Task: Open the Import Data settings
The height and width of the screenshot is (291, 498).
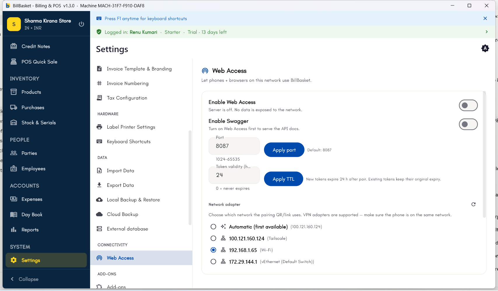Action: [141, 171]
